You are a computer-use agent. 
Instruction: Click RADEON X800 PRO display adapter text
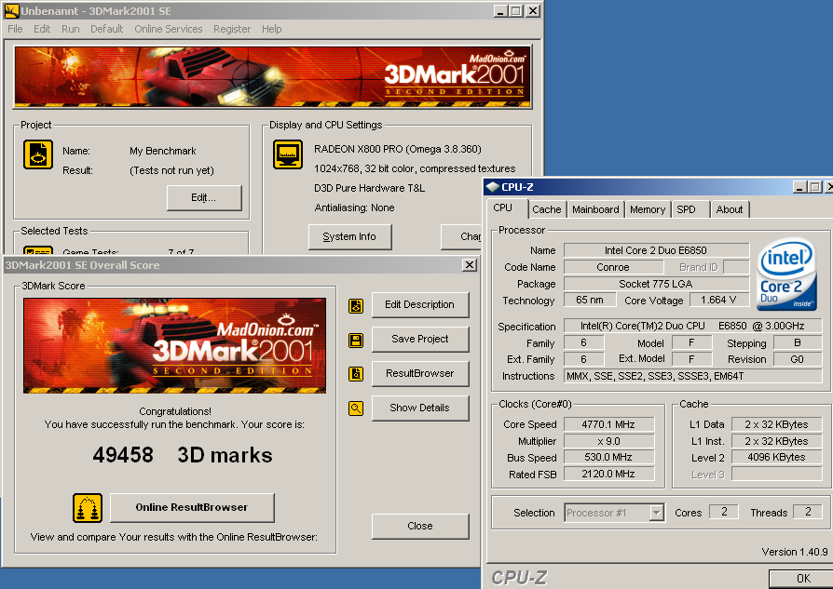397,149
